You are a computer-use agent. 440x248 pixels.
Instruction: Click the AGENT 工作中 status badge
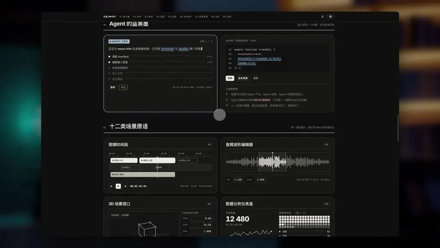(119, 41)
